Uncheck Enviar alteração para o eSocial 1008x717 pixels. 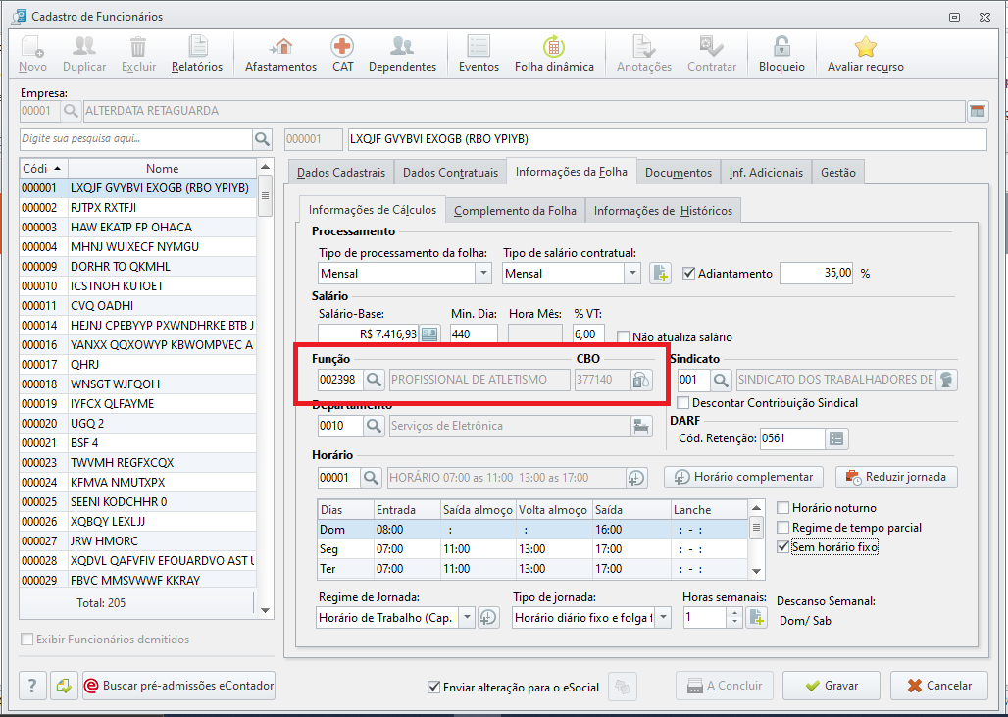pos(434,687)
